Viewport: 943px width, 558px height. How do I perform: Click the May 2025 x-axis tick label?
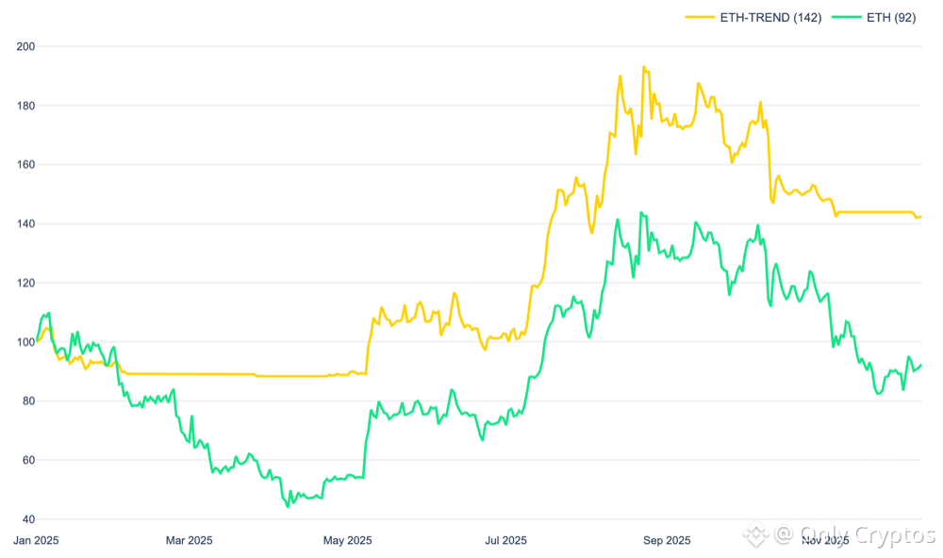click(x=348, y=540)
